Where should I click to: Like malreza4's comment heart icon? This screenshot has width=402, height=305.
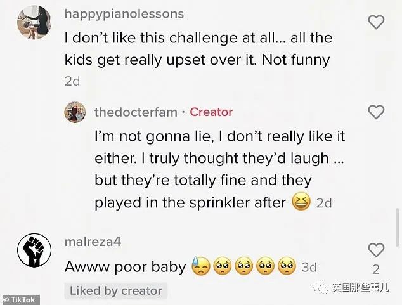[376, 250]
